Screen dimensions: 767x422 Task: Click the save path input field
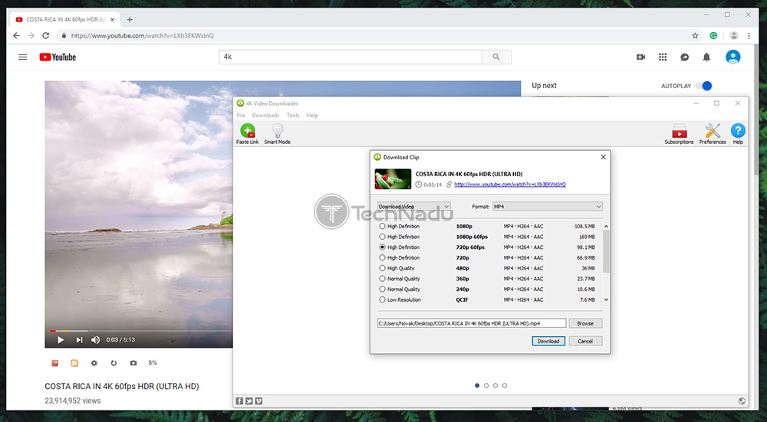pos(472,323)
